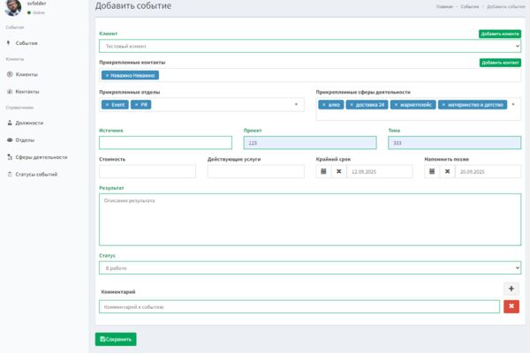Delete the comment with the red X button
530x353 pixels.
511,307
